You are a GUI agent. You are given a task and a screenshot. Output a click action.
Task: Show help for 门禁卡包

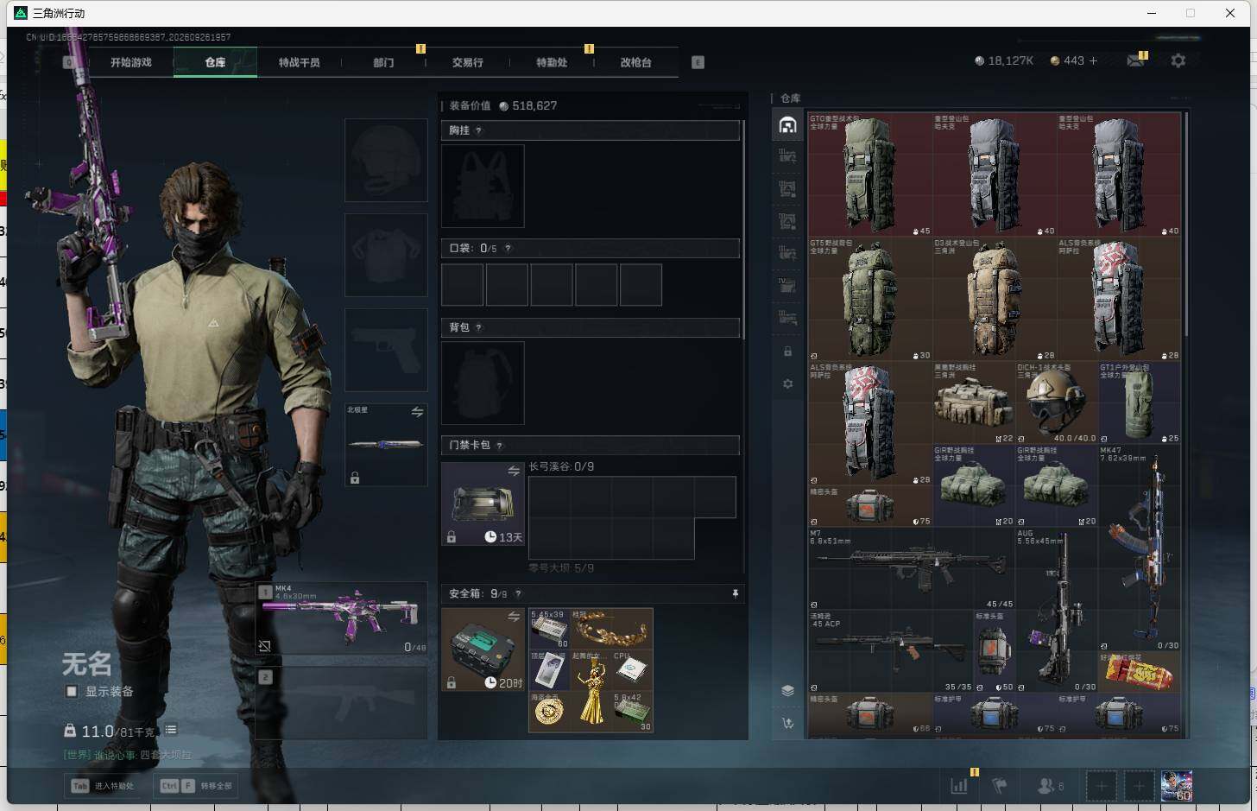click(x=499, y=445)
